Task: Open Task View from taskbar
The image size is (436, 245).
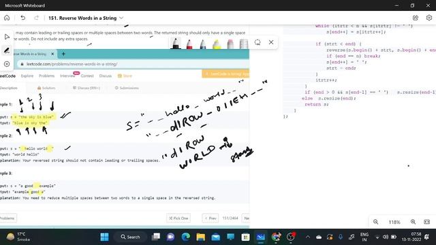Action: click(x=156, y=237)
